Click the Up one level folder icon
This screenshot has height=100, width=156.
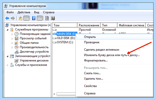click(21, 18)
